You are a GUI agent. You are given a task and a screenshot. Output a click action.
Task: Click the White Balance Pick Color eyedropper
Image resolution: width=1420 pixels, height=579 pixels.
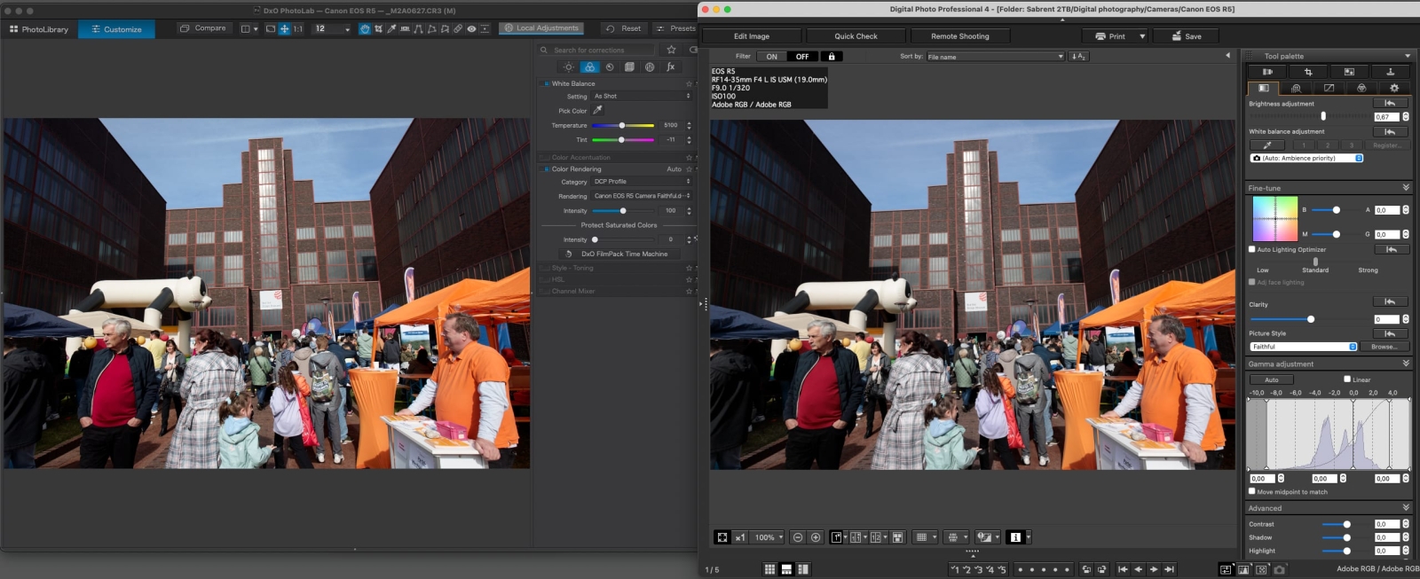597,110
